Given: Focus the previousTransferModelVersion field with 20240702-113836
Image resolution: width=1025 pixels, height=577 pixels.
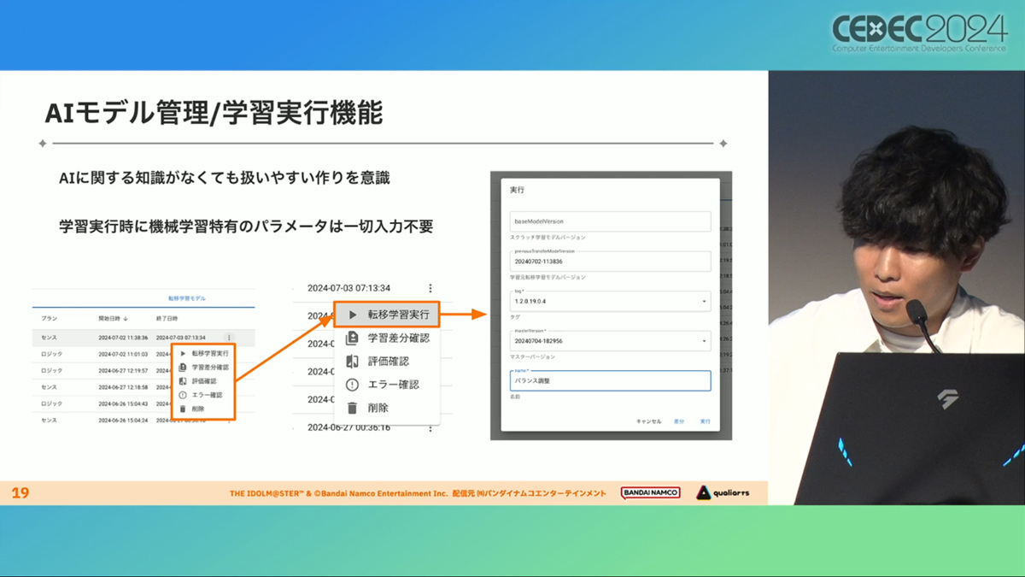Looking at the screenshot, I should click(x=610, y=261).
